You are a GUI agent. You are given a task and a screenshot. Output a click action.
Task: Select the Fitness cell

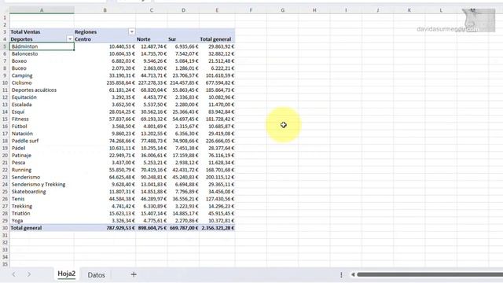point(42,119)
